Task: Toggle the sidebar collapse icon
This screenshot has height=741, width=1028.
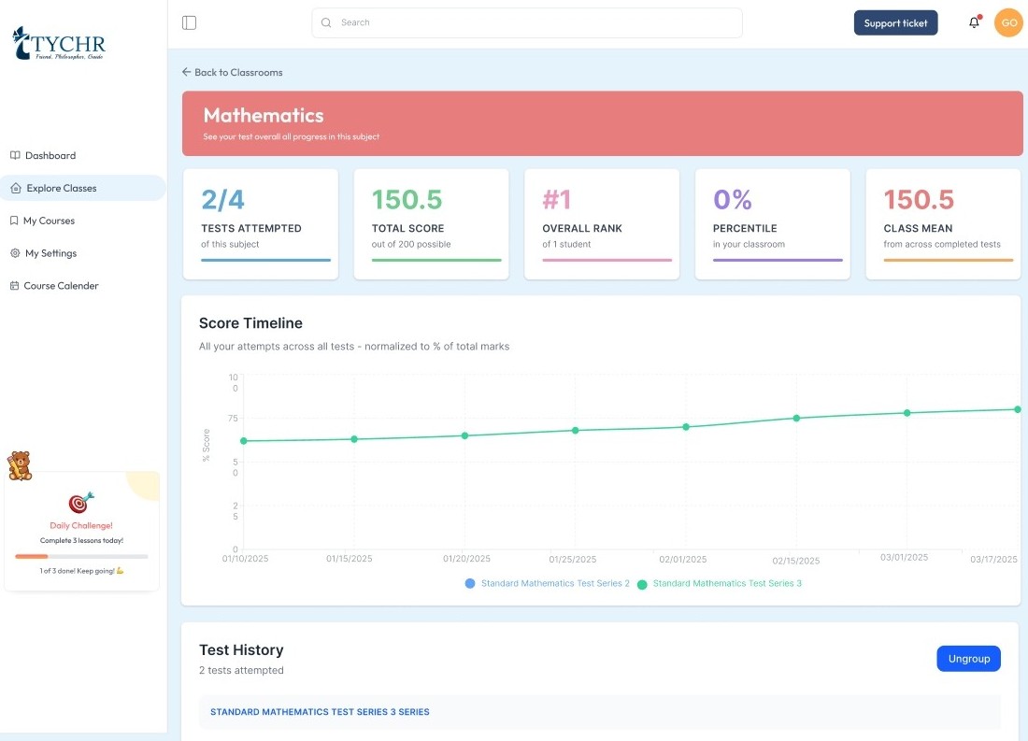Action: (189, 22)
